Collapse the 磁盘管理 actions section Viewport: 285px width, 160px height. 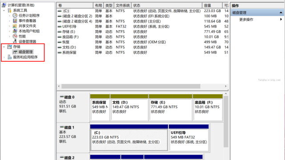[281, 12]
